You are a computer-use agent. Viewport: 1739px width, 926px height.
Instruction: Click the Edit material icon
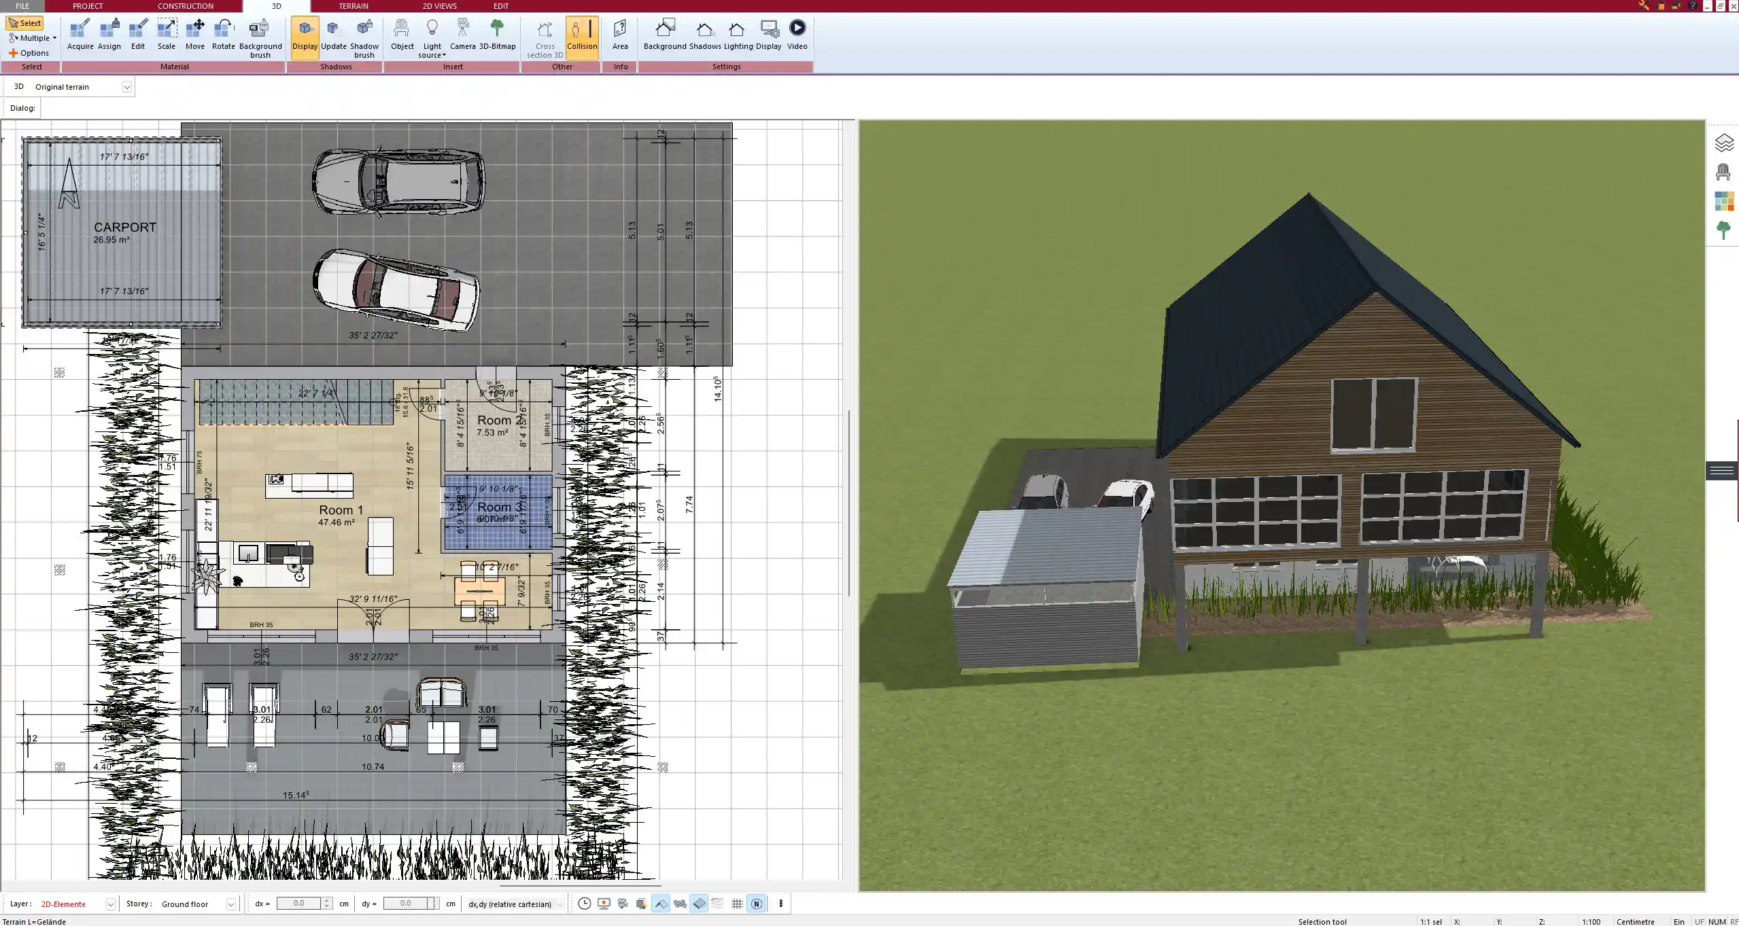pos(138,35)
